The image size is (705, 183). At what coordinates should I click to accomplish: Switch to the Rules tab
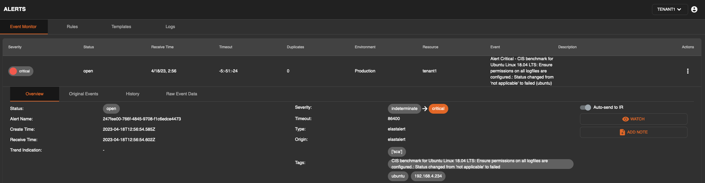tap(72, 27)
